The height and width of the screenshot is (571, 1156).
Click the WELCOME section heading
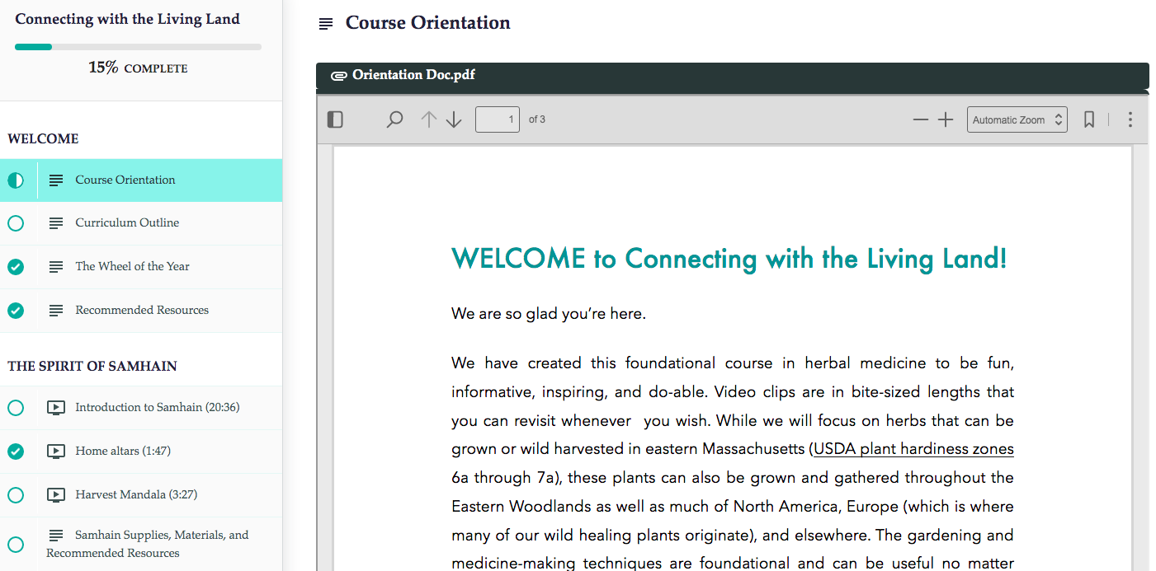(x=43, y=138)
